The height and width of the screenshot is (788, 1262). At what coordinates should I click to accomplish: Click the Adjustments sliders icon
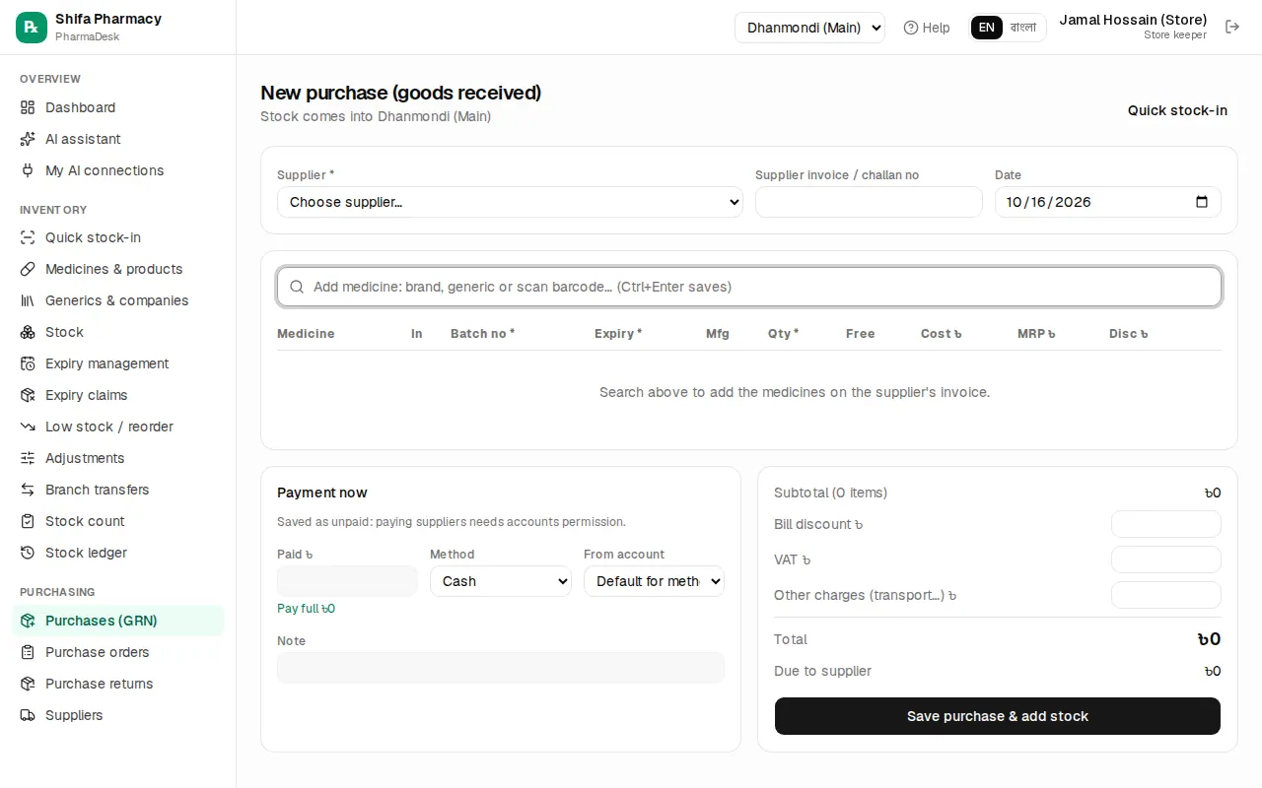tap(28, 458)
